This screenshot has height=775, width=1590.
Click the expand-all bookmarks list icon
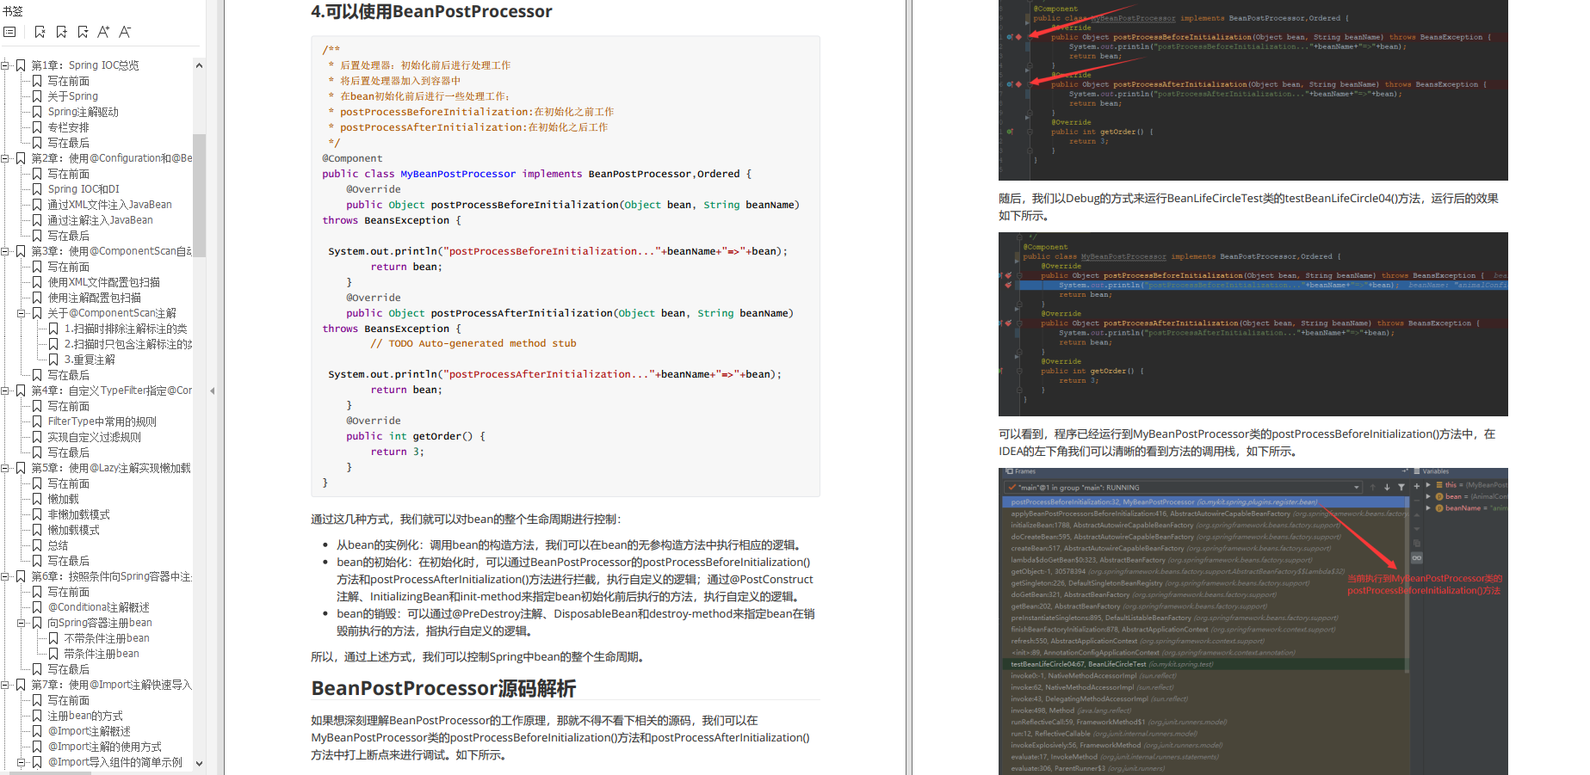pos(9,32)
